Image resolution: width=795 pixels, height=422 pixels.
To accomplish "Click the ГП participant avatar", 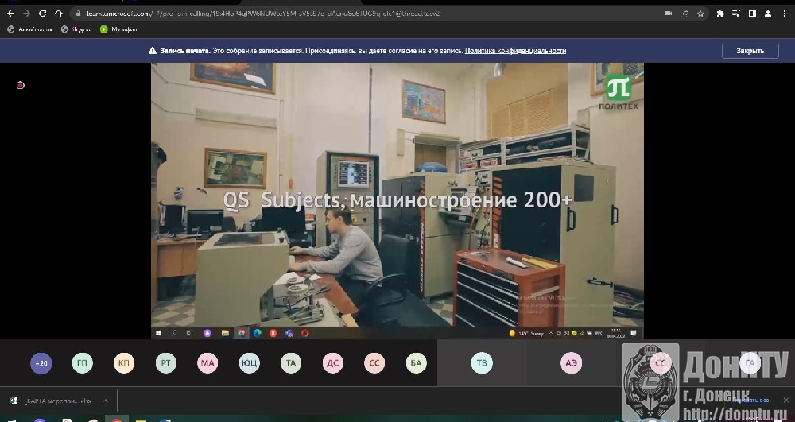I will [83, 363].
